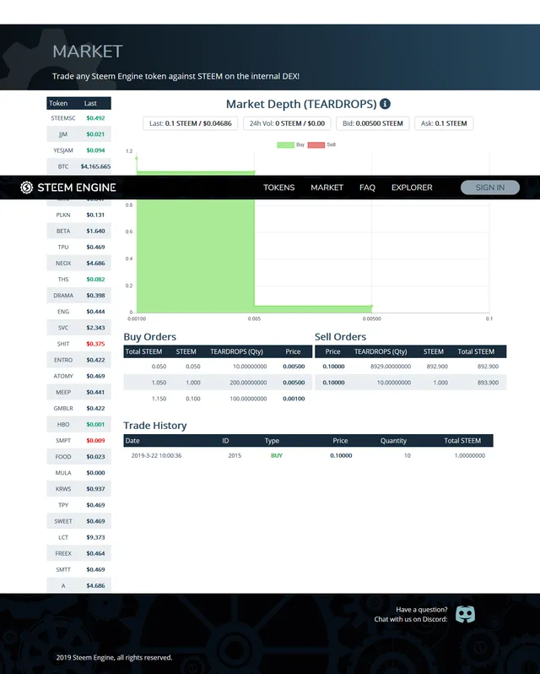Select the STEEMSC token row

[79, 117]
